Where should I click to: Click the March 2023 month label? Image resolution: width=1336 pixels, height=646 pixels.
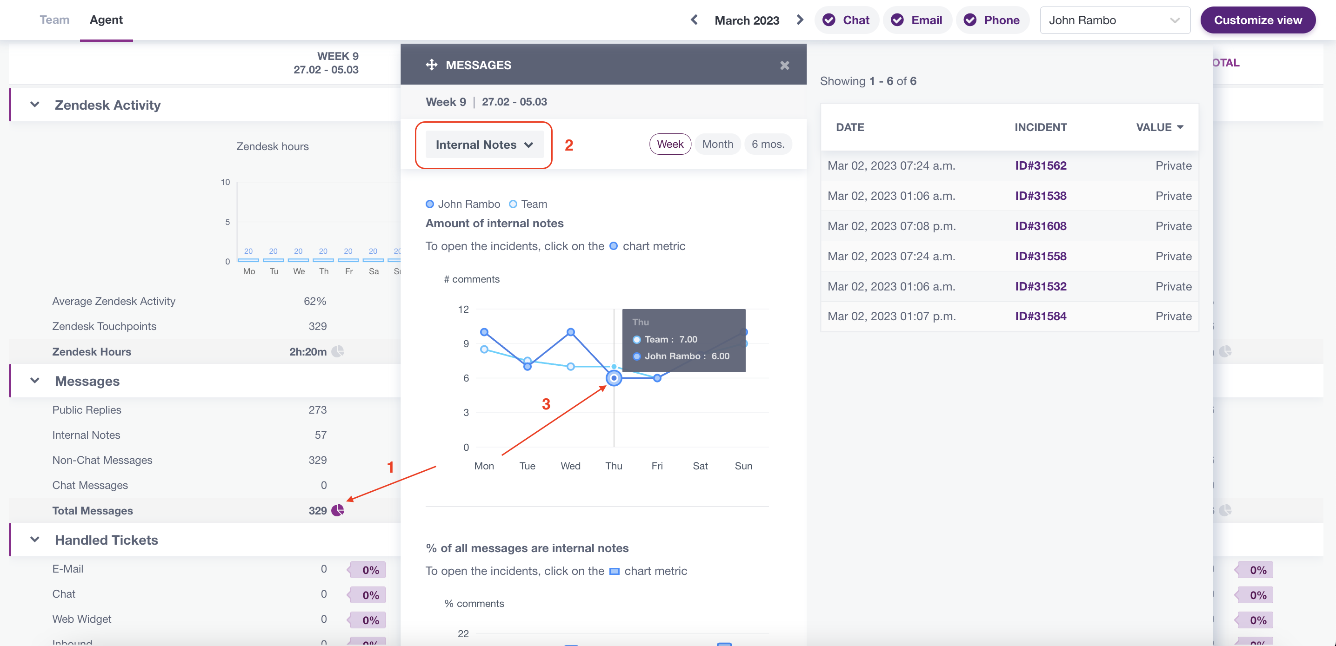click(x=747, y=20)
